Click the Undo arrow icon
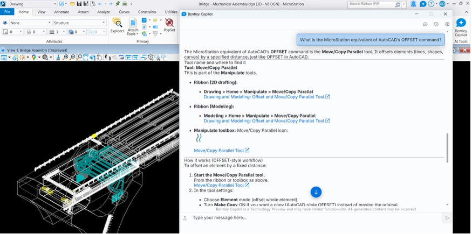 point(100,4)
